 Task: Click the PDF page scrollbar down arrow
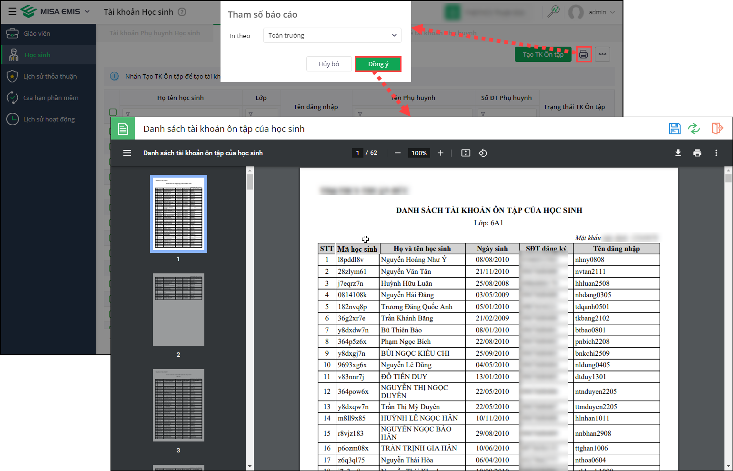point(728,466)
